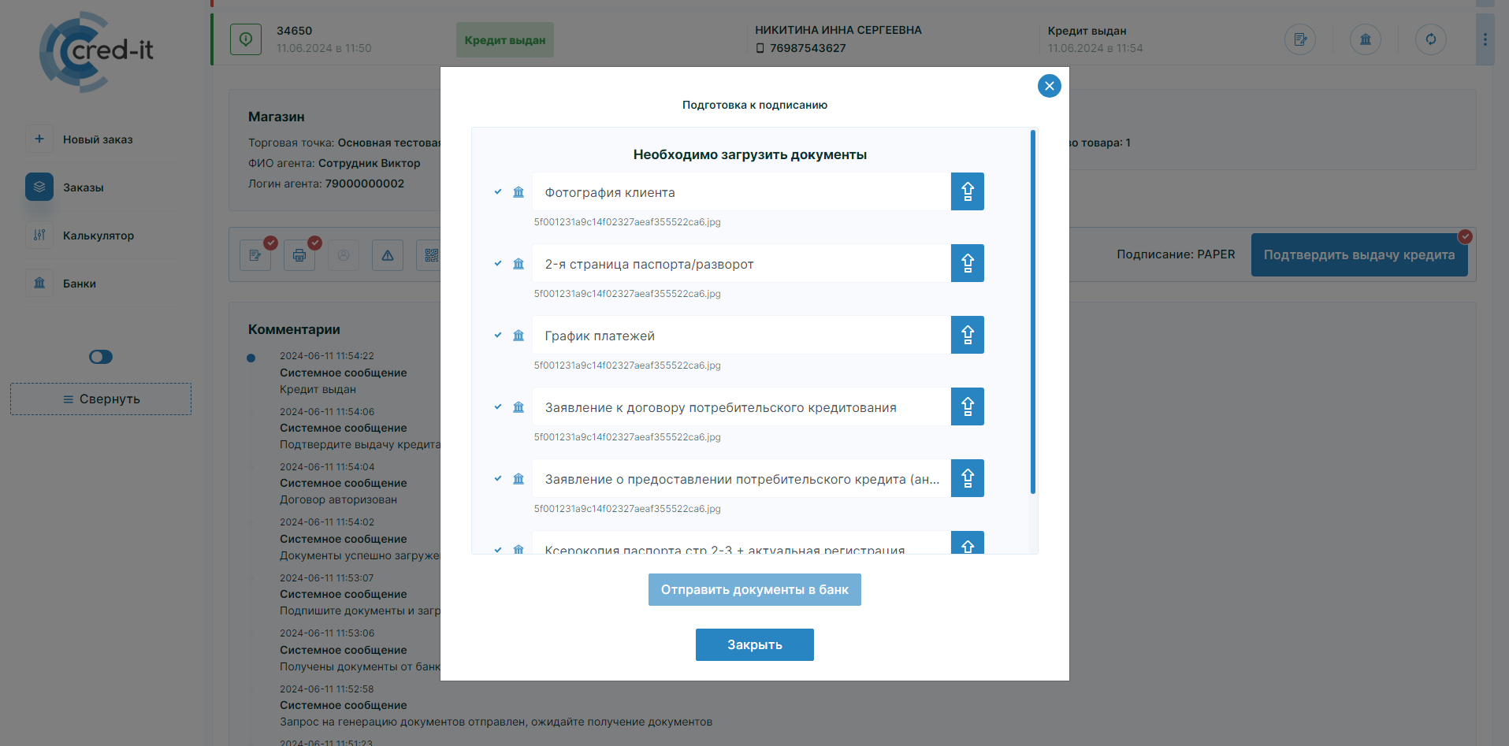Upload Заявление к договору потребительского кредитования

point(967,406)
